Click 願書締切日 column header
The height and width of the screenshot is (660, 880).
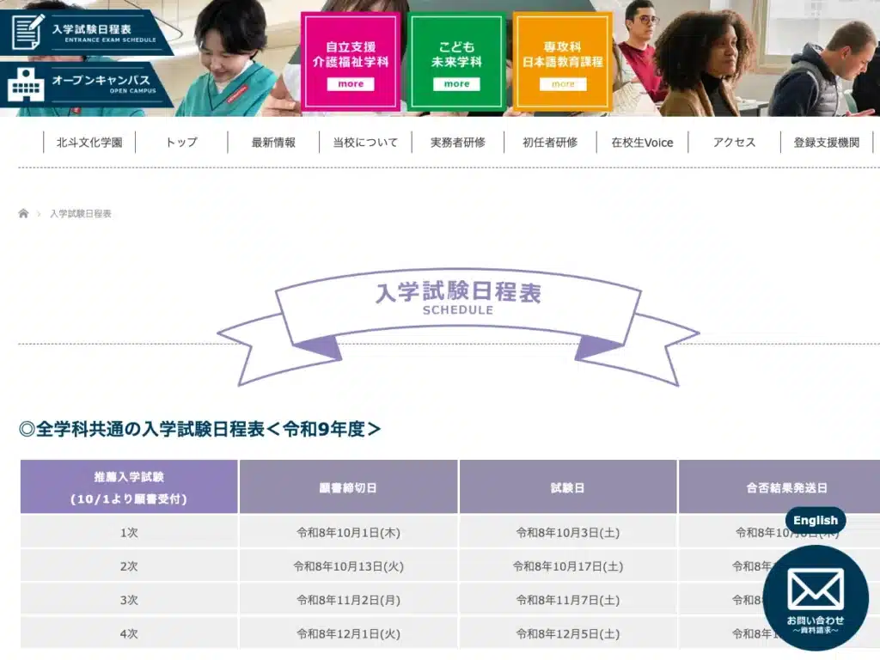348,488
